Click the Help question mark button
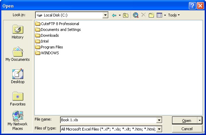The height and width of the screenshot is (135, 206). pos(192,6)
